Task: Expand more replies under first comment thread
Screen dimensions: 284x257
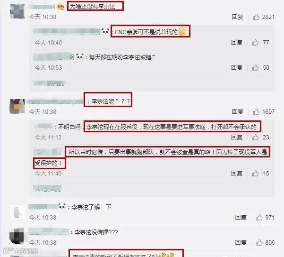Action: [x=50, y=83]
